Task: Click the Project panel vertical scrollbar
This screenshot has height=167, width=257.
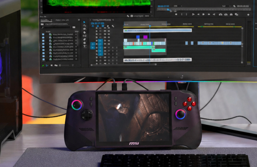Action: click(x=78, y=39)
